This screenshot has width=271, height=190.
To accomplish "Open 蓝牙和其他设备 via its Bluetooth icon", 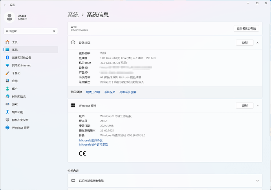I will tap(7, 58).
